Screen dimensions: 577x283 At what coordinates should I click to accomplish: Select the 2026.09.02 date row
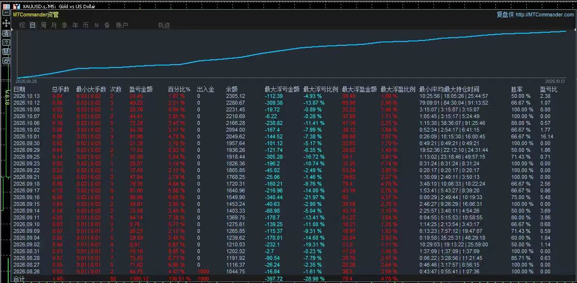pos(27,244)
